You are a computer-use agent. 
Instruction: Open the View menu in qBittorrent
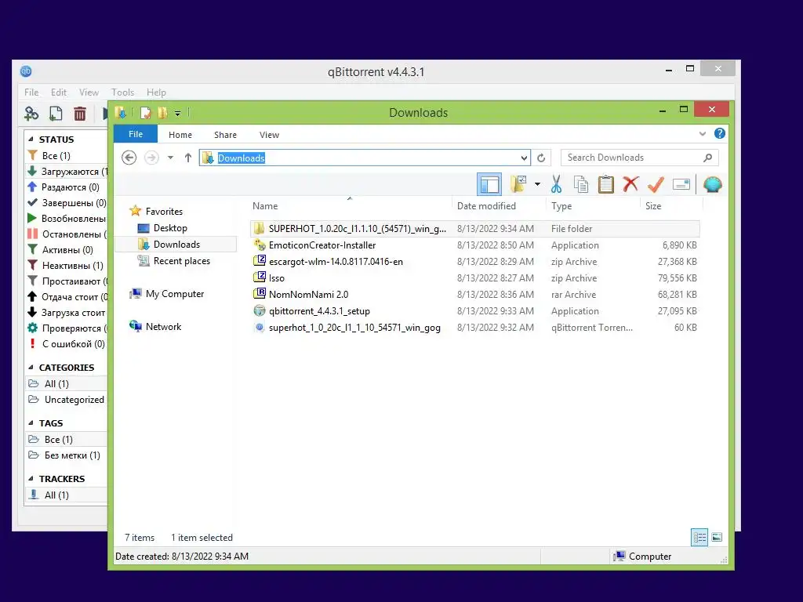(89, 92)
